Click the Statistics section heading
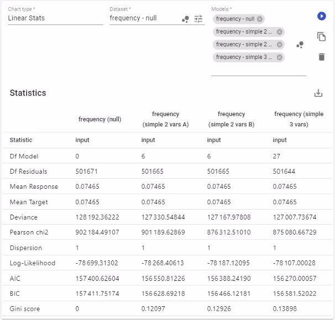 coord(28,93)
